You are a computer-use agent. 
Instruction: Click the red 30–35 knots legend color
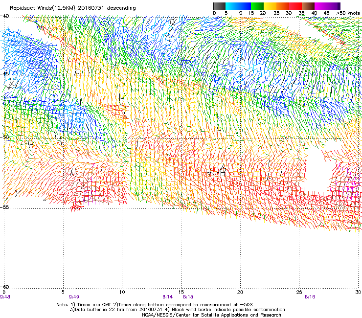click(x=295, y=6)
